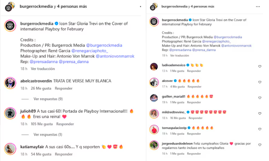
Task: Click burgerrockmedia logo avatar in left caption
Action: [10, 26]
